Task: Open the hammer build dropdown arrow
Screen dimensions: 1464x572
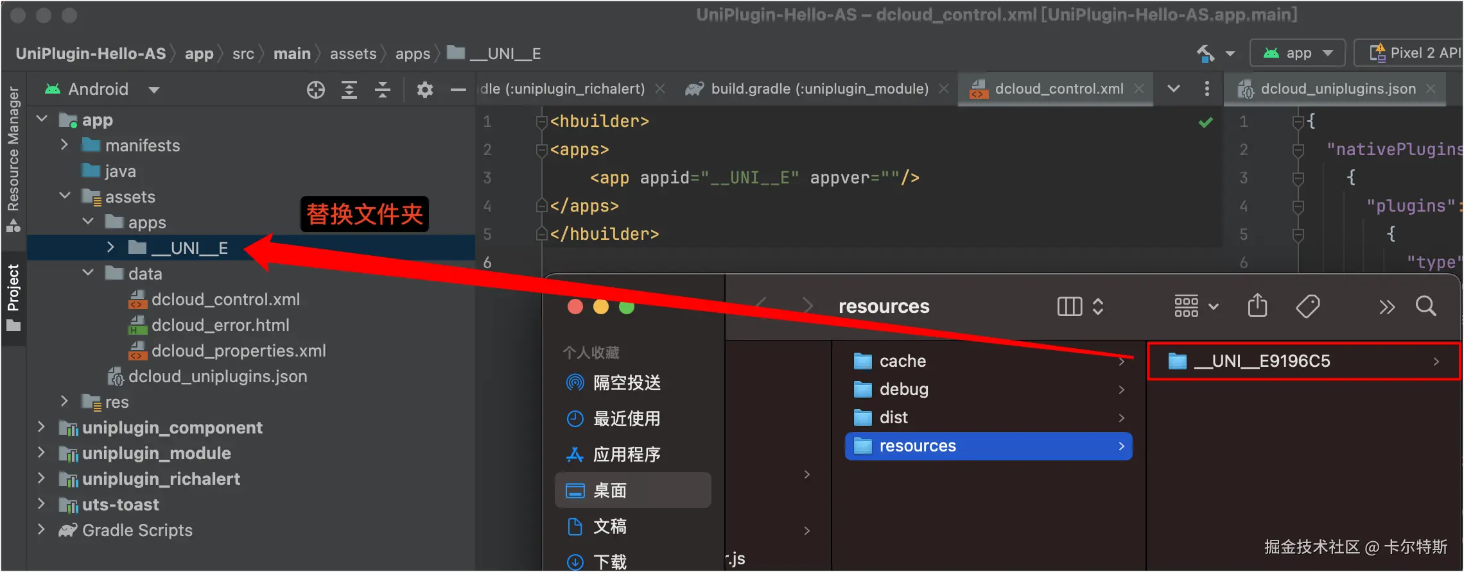Action: pyautogui.click(x=1230, y=54)
